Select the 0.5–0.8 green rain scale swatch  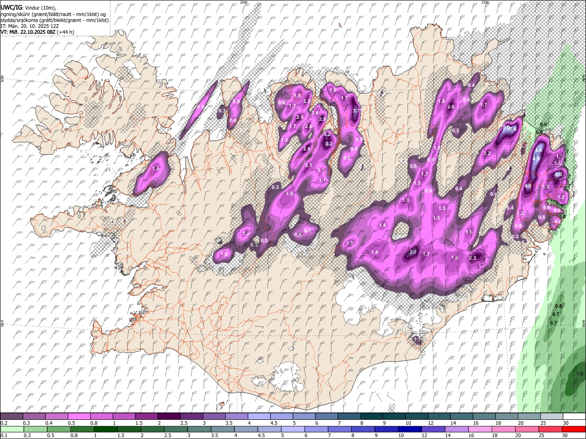59,429
